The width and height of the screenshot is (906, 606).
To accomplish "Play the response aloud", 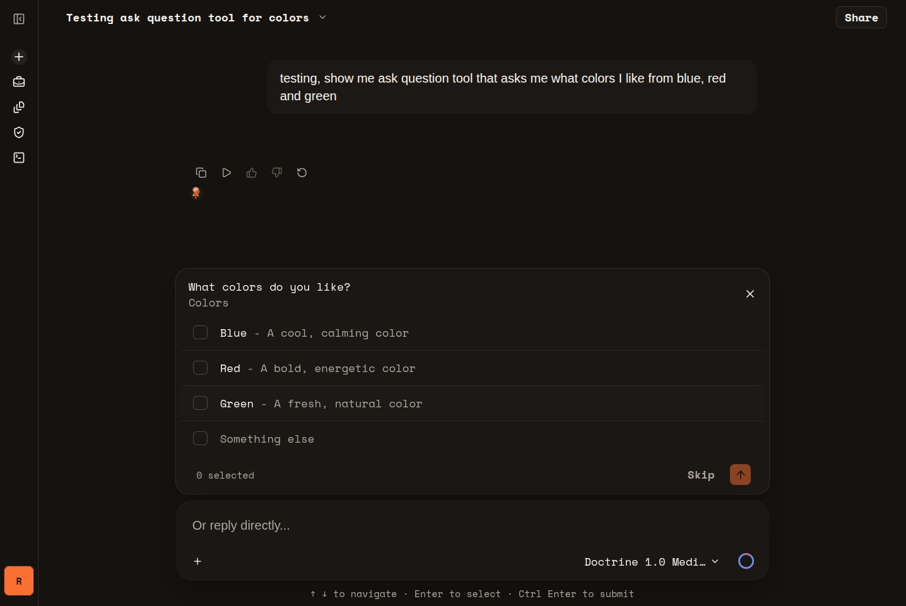I will pyautogui.click(x=226, y=173).
